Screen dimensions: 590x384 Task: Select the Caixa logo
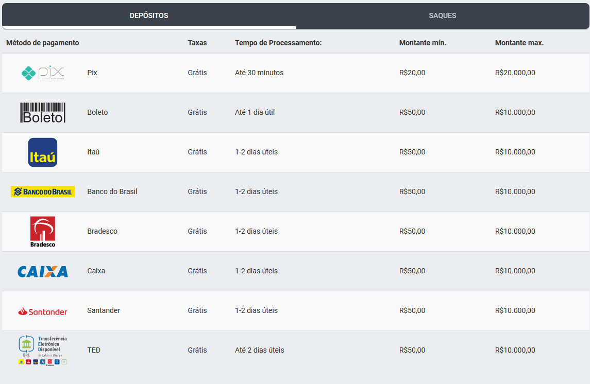tap(43, 271)
